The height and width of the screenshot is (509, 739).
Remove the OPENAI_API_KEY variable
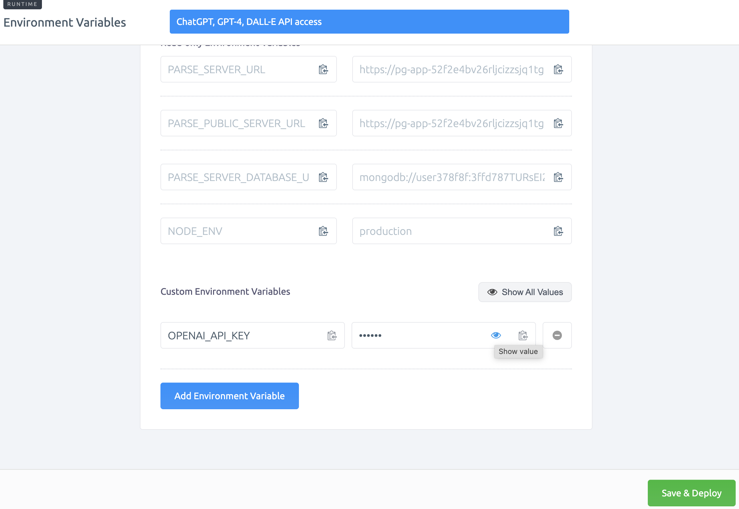[x=557, y=335]
